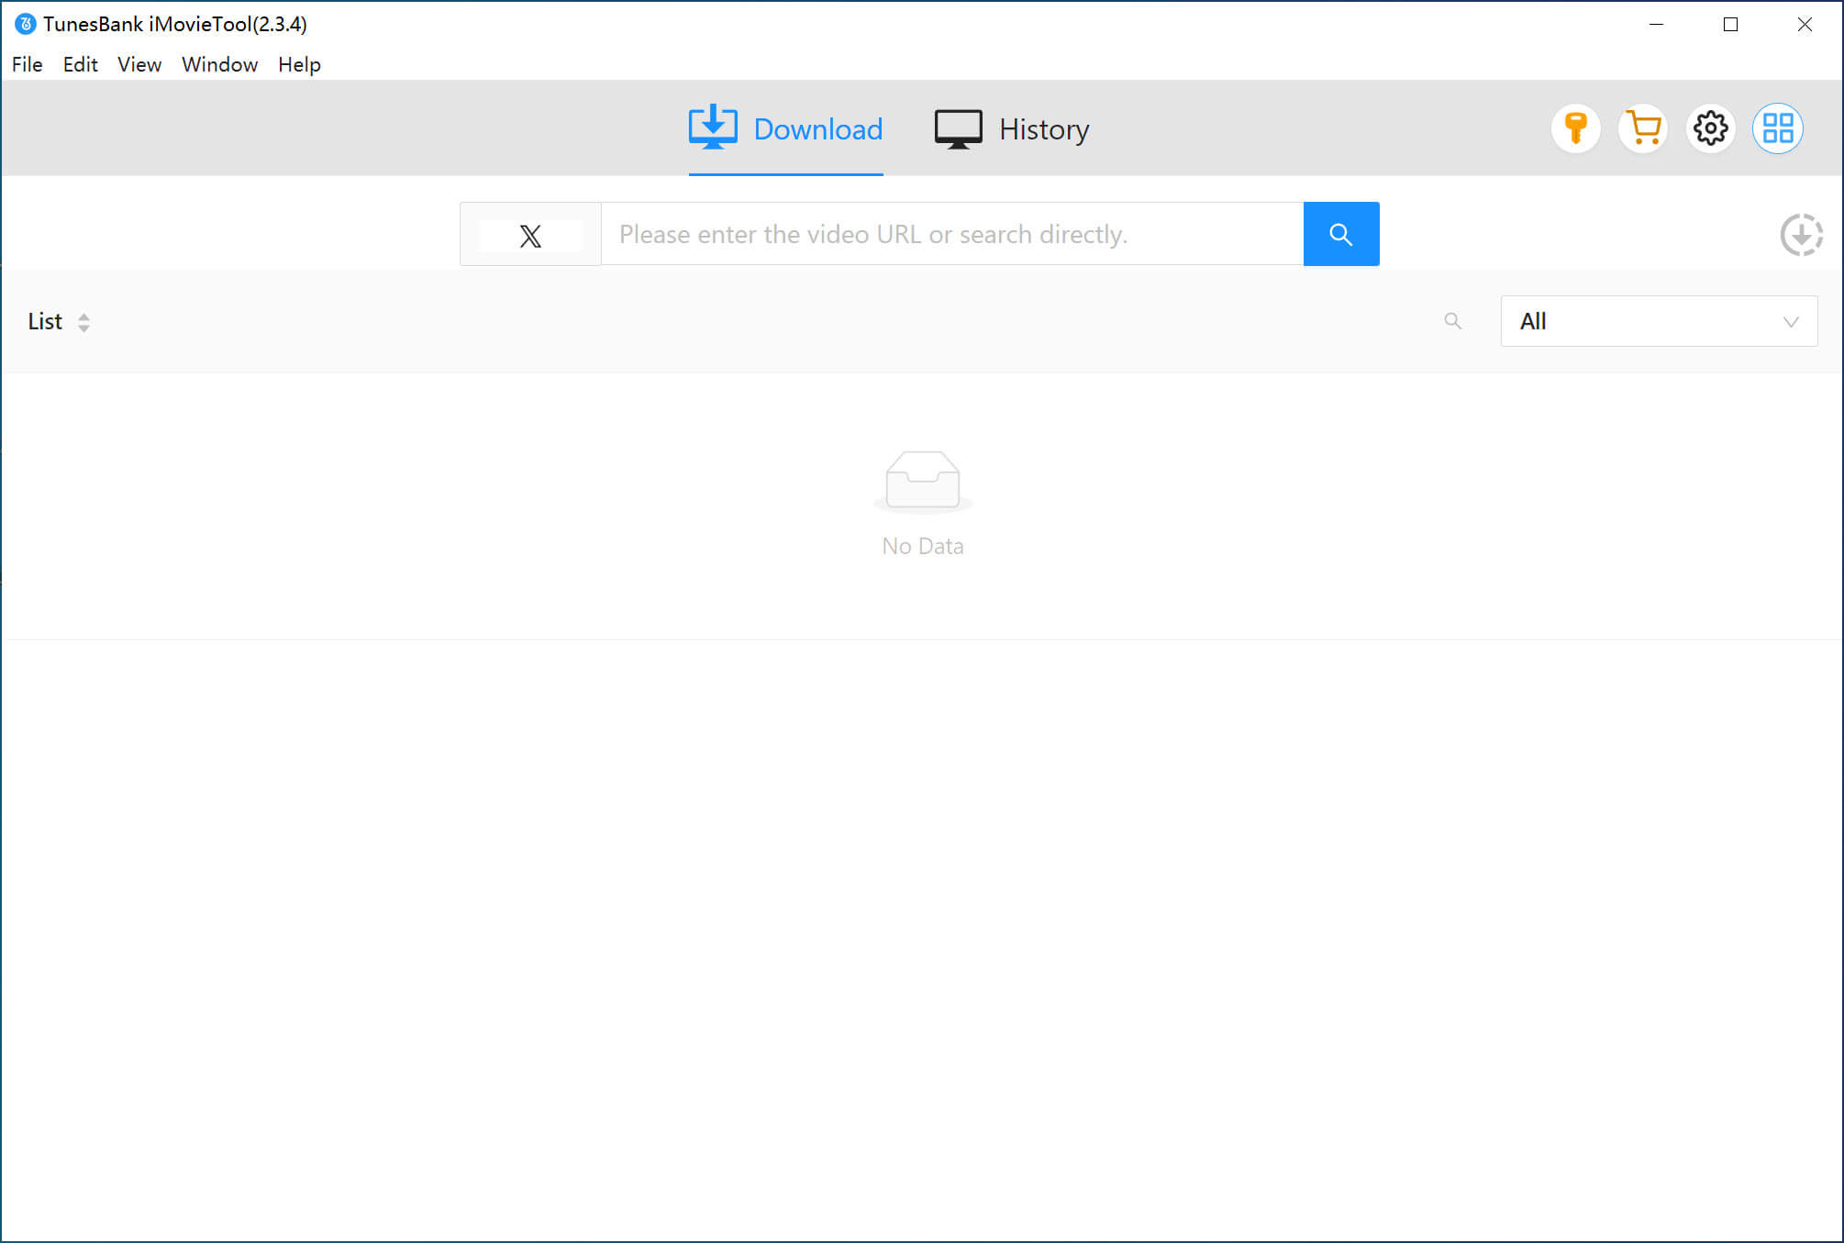Click the monitor/screen icon in History

tap(956, 128)
